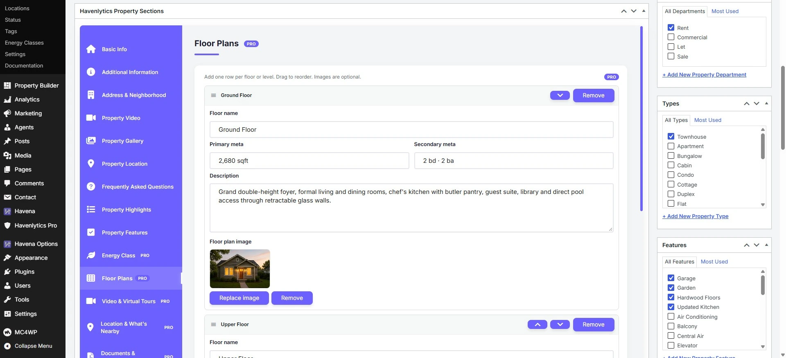Select the Property Location pin icon

(91, 164)
